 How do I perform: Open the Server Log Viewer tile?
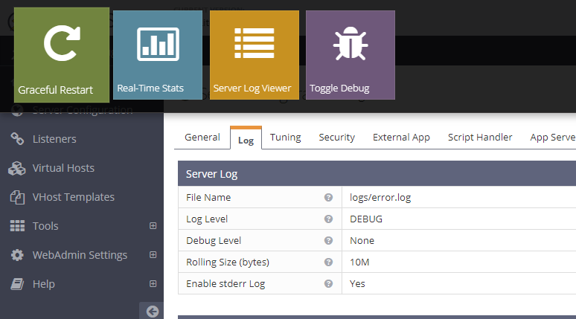point(255,55)
